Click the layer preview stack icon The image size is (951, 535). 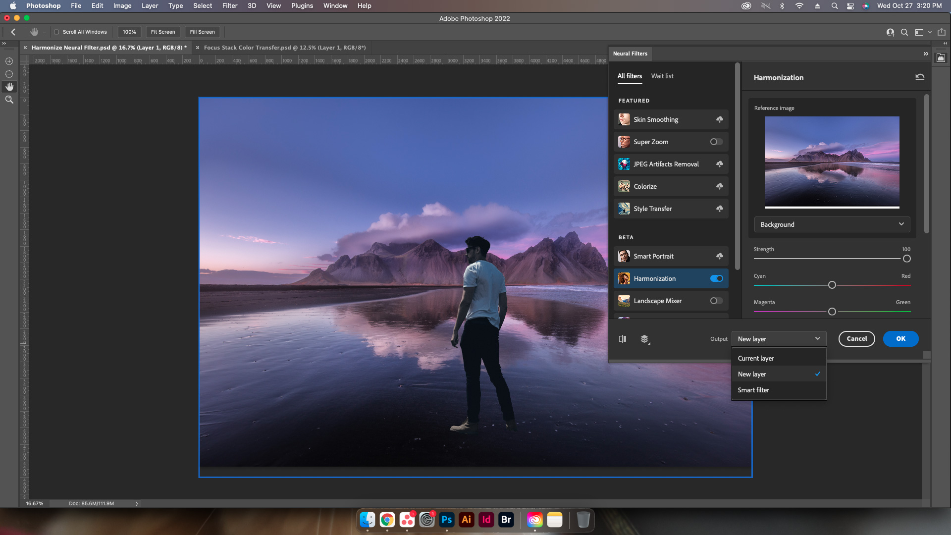tap(645, 339)
